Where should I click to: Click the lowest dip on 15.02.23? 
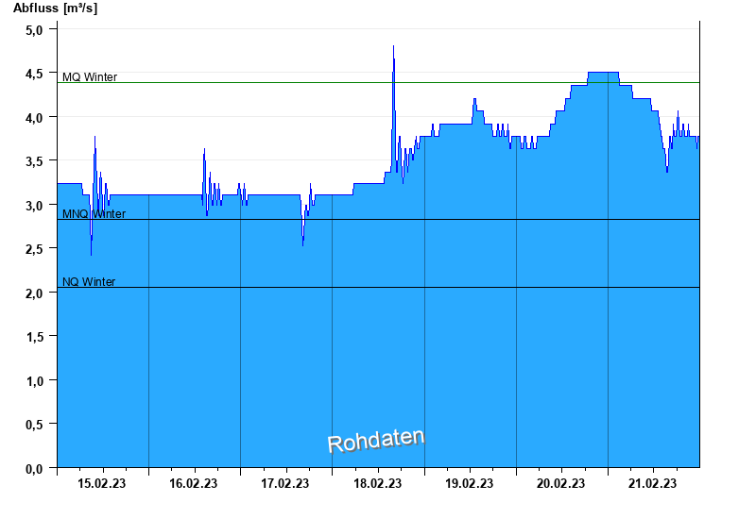click(x=91, y=254)
